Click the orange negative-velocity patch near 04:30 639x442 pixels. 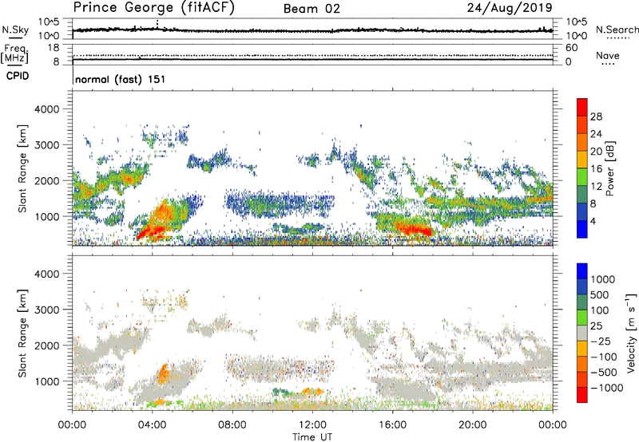[164, 373]
